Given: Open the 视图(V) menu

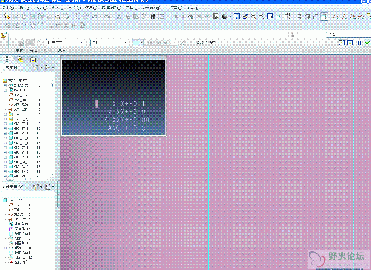Looking at the screenshot, I should [x=41, y=8].
